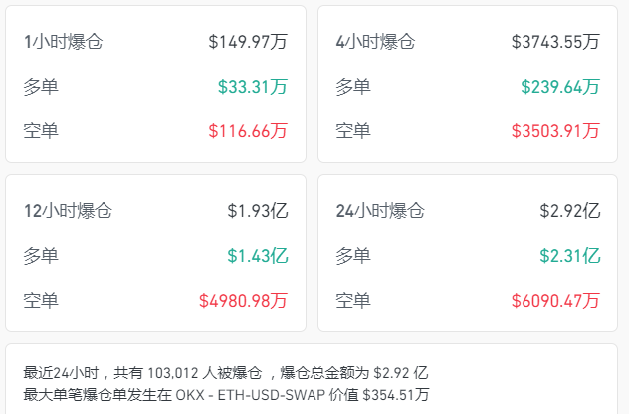Click the 24小时爆仓 card title
Screen dimensions: 629x414
pos(380,211)
